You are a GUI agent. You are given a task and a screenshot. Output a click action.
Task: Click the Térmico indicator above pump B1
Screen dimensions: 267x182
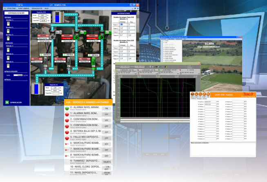(x=45, y=55)
